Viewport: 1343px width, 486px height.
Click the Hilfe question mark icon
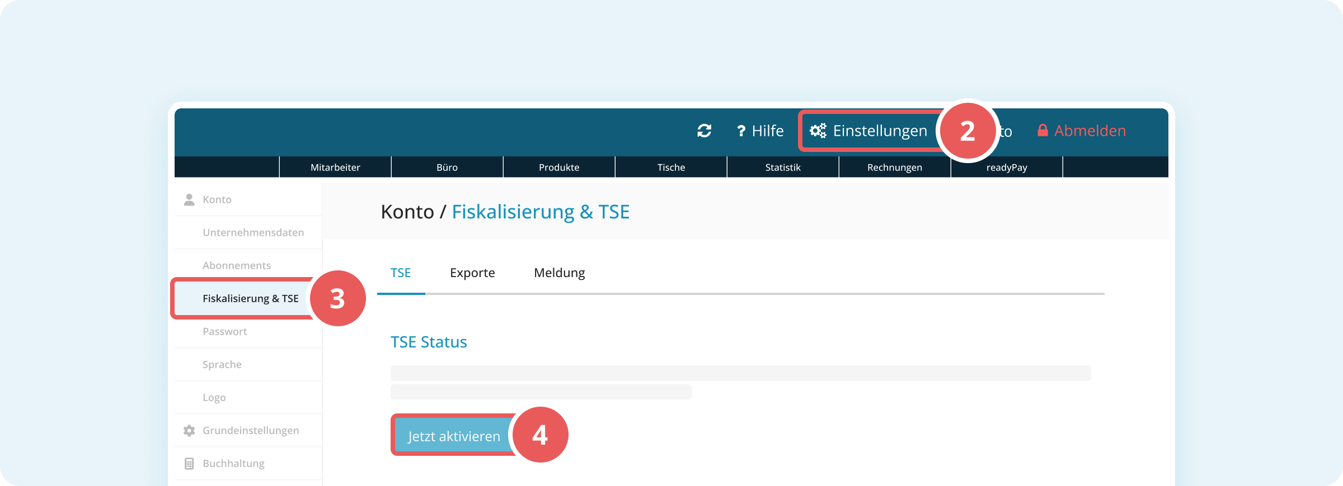(741, 131)
